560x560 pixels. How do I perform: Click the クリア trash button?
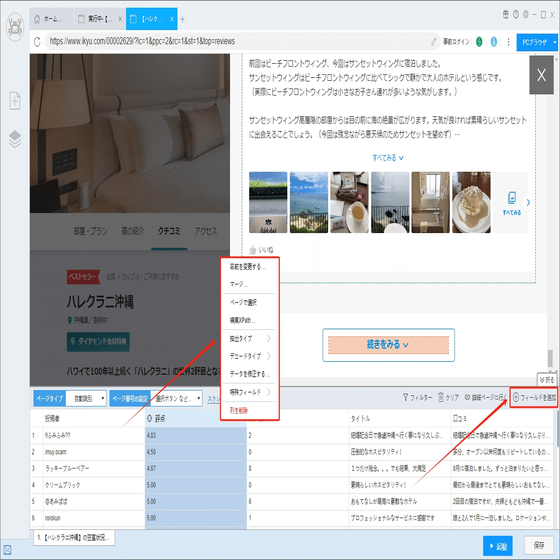pyautogui.click(x=448, y=397)
